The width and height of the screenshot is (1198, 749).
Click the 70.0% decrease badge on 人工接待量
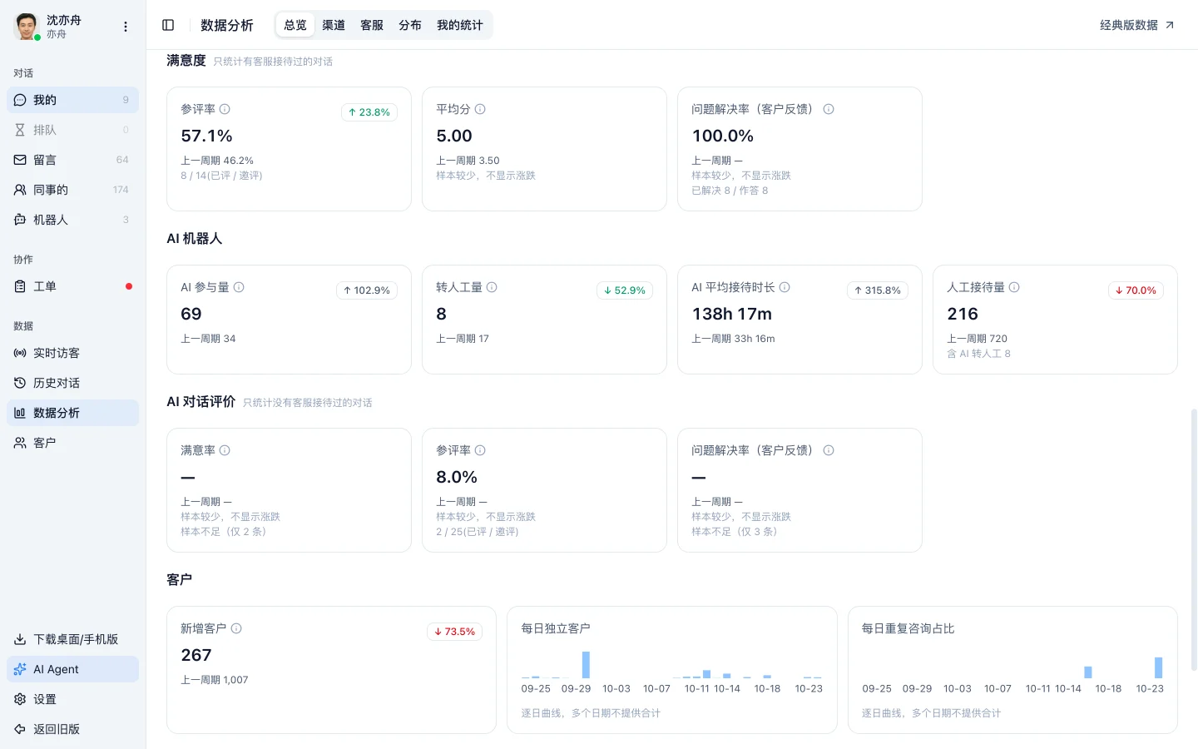coord(1136,290)
